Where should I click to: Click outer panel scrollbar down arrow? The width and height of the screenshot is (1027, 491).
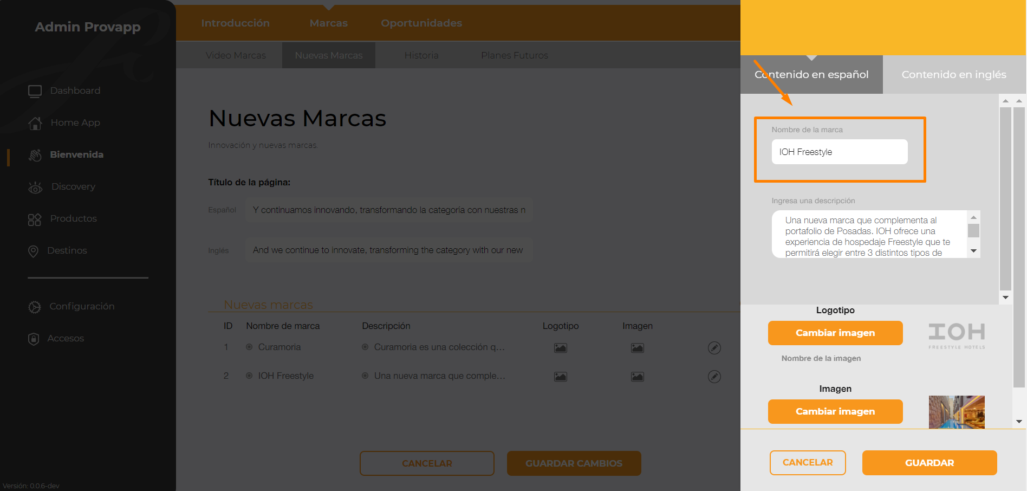[1019, 422]
